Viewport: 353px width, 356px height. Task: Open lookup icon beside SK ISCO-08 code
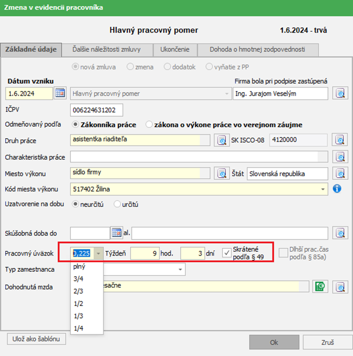[340, 140]
